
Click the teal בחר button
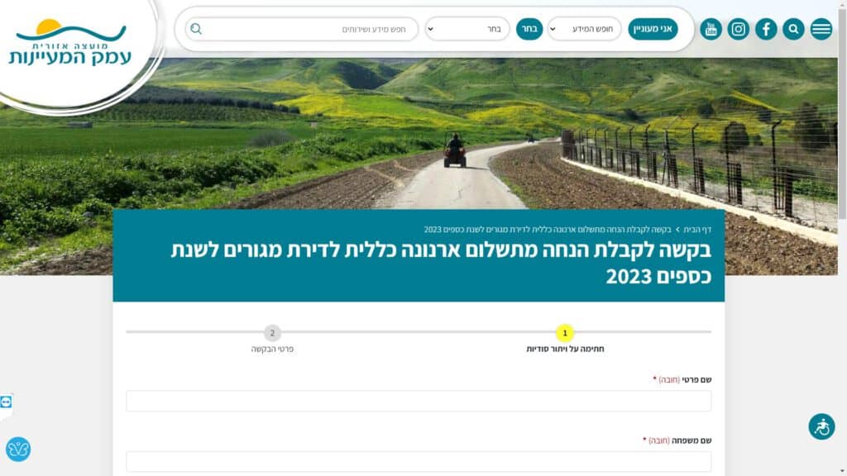tap(529, 29)
